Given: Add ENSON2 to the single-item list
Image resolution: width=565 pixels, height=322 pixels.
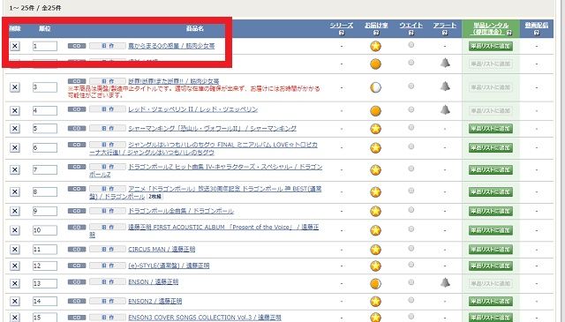Looking at the screenshot, I should [x=491, y=301].
